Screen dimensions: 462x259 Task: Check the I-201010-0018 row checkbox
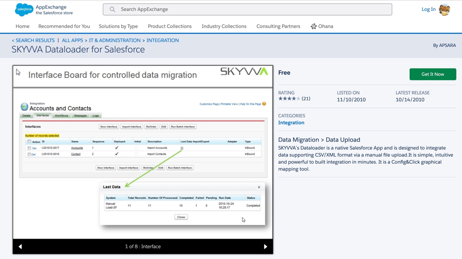pos(29,154)
